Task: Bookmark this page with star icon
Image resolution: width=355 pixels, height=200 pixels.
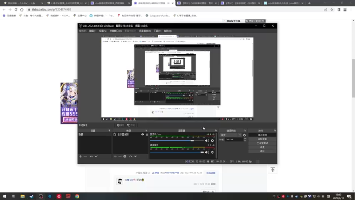Action: [331, 9]
